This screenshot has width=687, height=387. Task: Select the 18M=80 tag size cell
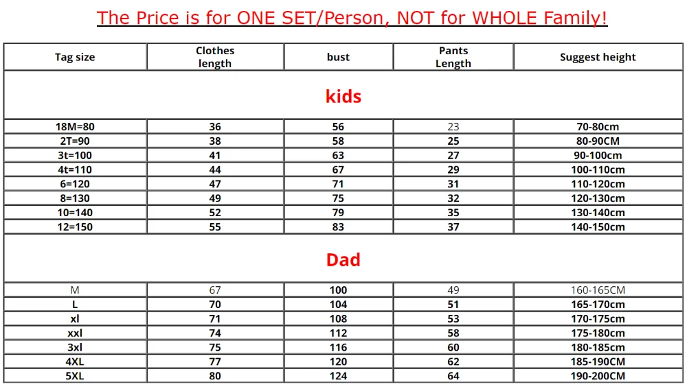pyautogui.click(x=75, y=126)
